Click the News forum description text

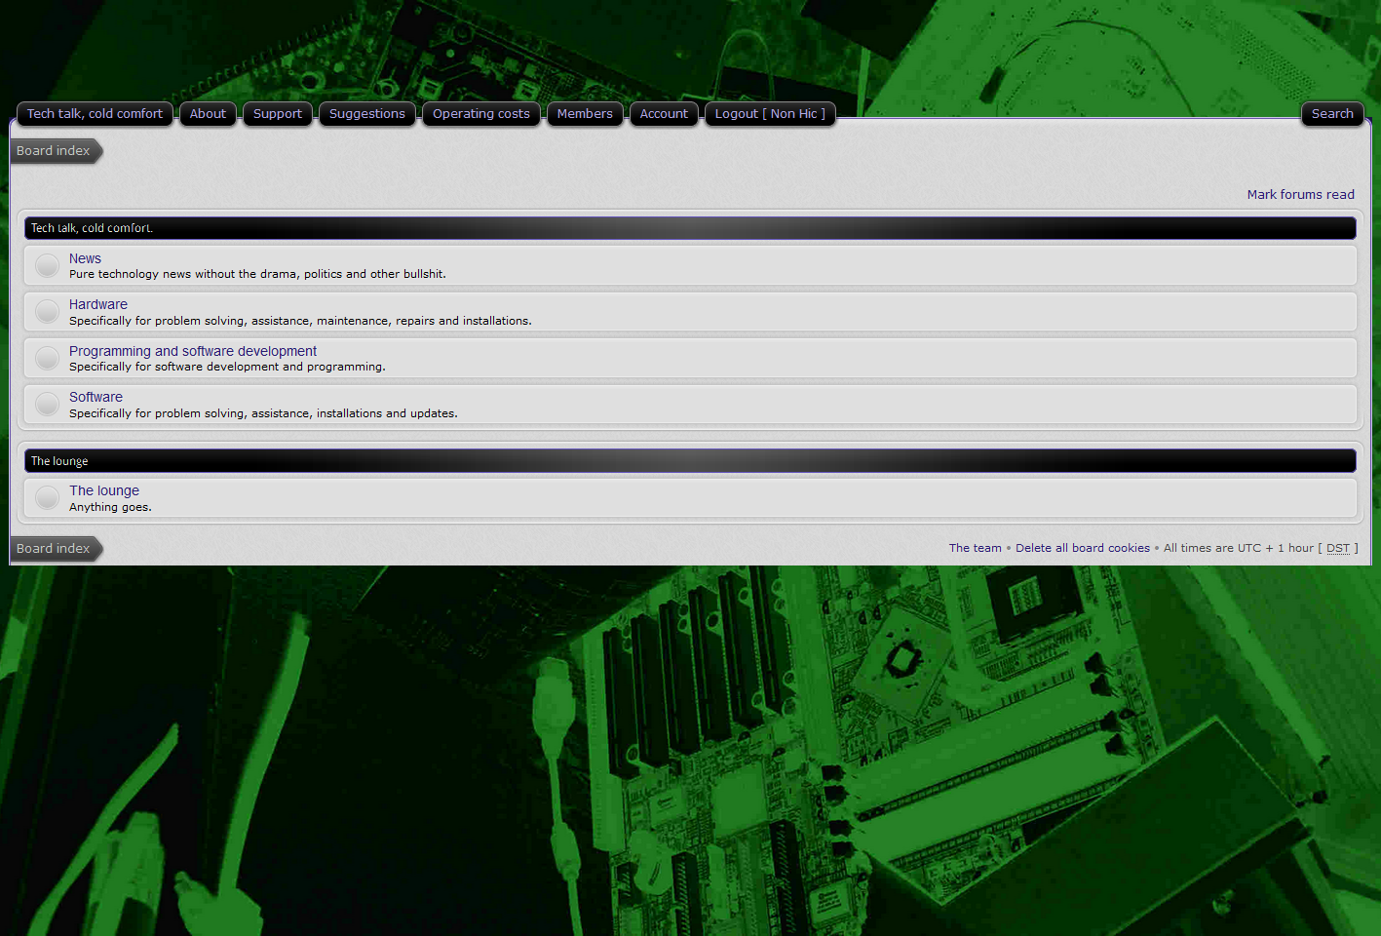tap(257, 274)
